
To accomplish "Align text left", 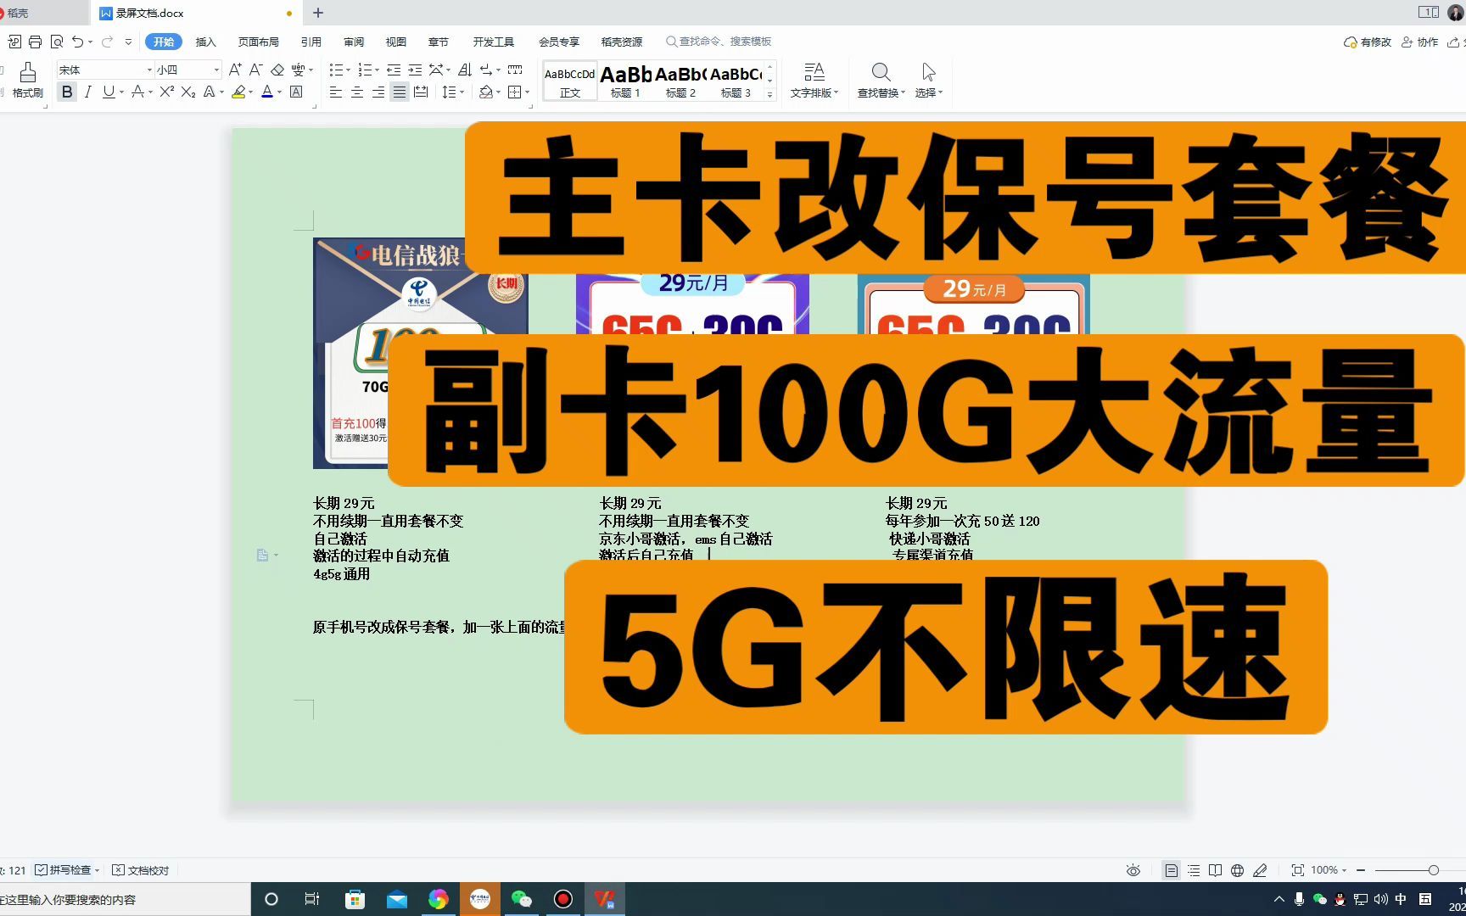I will click(336, 92).
